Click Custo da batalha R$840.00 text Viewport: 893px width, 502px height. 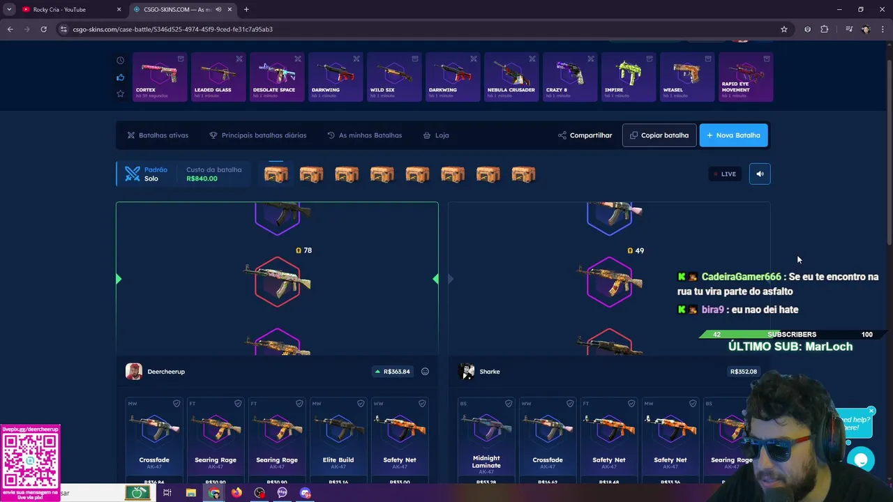pyautogui.click(x=213, y=174)
